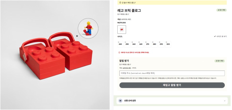Open the 상품 상세 설명 accordion title
Screen dimensions: 232x110
point(130,101)
